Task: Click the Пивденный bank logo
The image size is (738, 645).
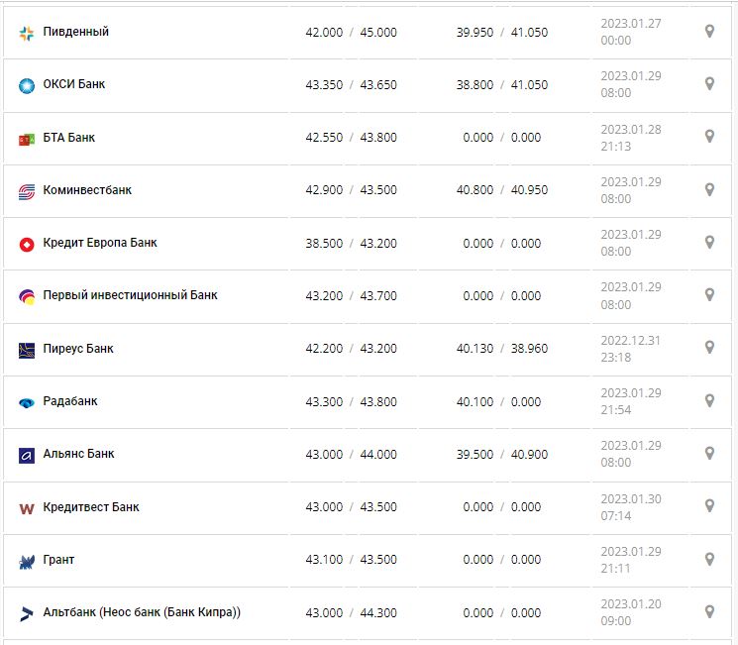Action: (27, 33)
